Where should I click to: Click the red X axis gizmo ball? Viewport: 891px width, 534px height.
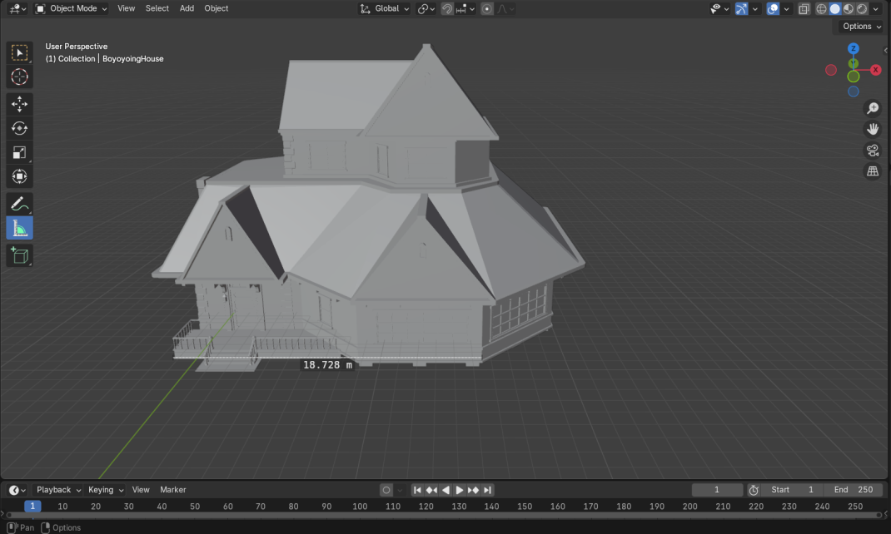[876, 70]
